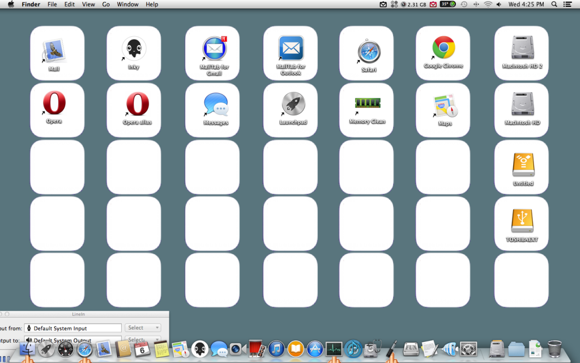Click the Wi-Fi status icon

[488, 5]
